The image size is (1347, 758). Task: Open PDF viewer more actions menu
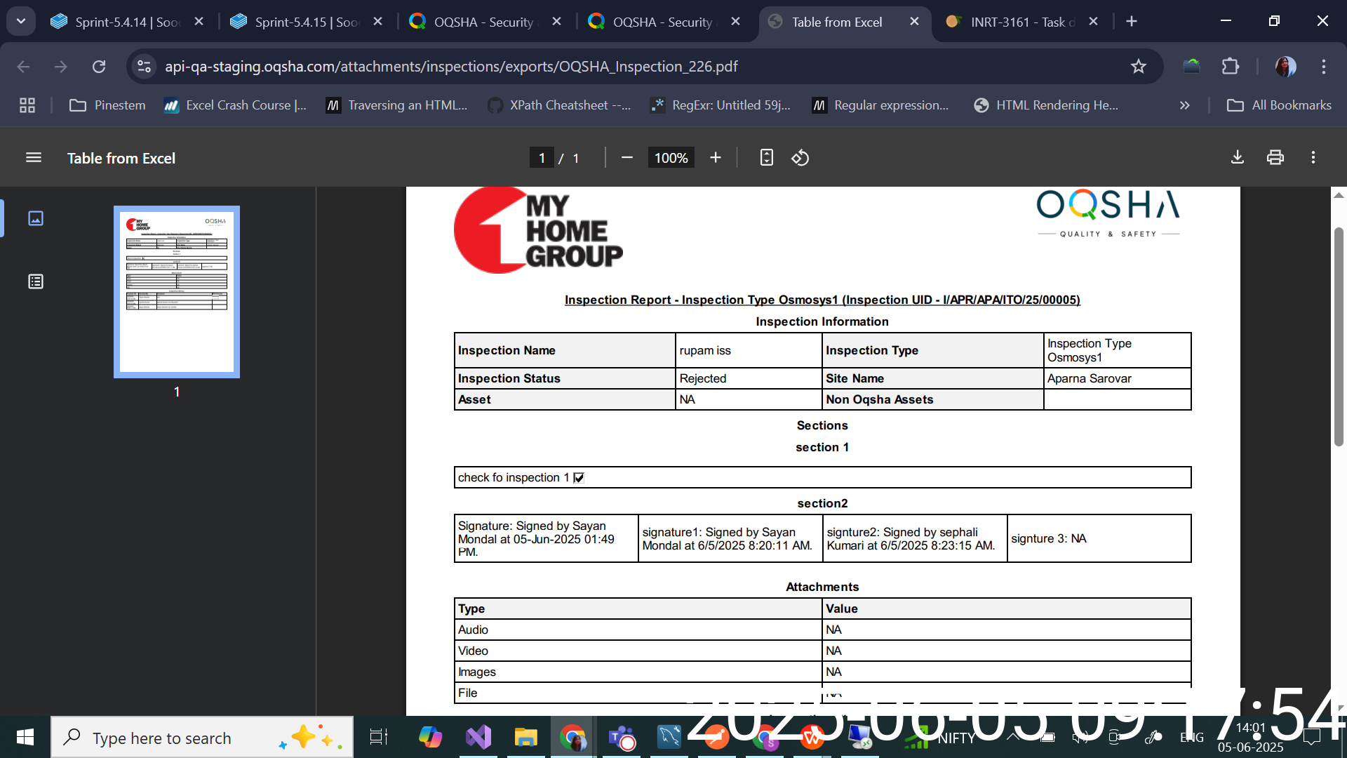click(1313, 158)
